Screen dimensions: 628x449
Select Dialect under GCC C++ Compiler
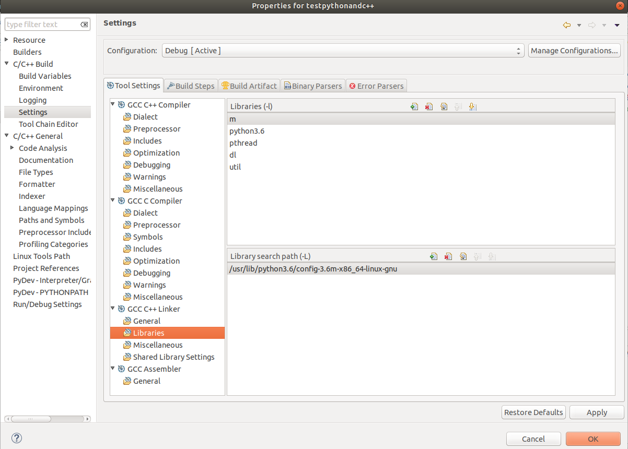(x=145, y=117)
